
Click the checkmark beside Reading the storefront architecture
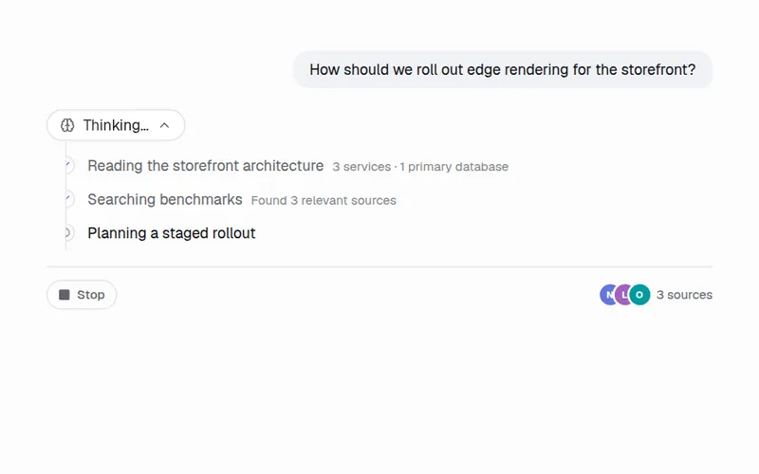tap(67, 165)
